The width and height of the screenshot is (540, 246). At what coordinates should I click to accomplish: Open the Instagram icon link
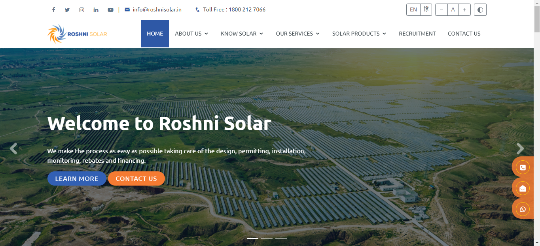coord(81,10)
